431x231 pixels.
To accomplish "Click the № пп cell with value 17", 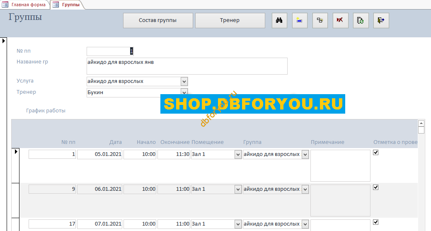I will point(52,224).
